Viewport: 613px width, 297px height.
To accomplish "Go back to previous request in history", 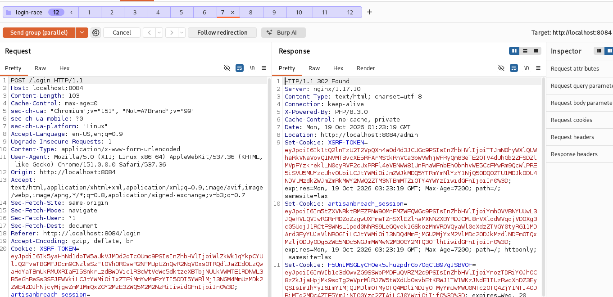I will 149,32.
